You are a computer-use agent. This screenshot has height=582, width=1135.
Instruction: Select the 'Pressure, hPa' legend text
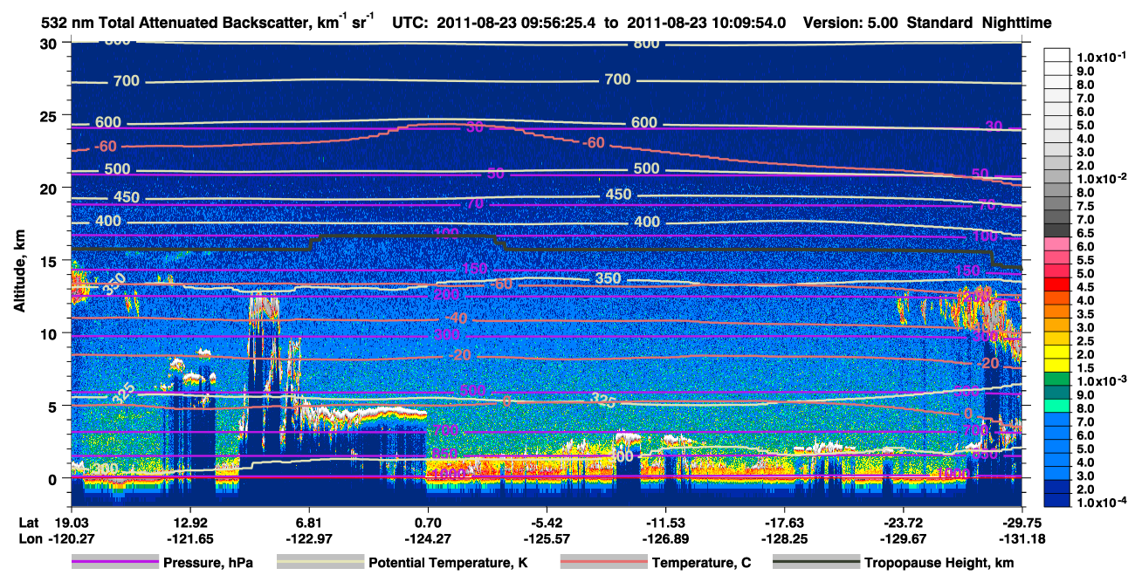pyautogui.click(x=209, y=563)
